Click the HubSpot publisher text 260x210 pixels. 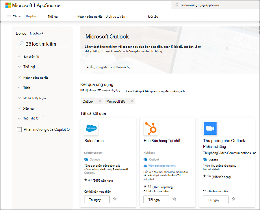[149, 152]
